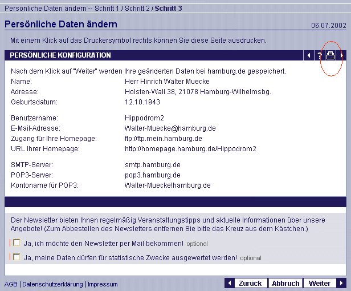351x291 pixels.
Task: Click the left arrow beside Zurück
Action: point(230,283)
